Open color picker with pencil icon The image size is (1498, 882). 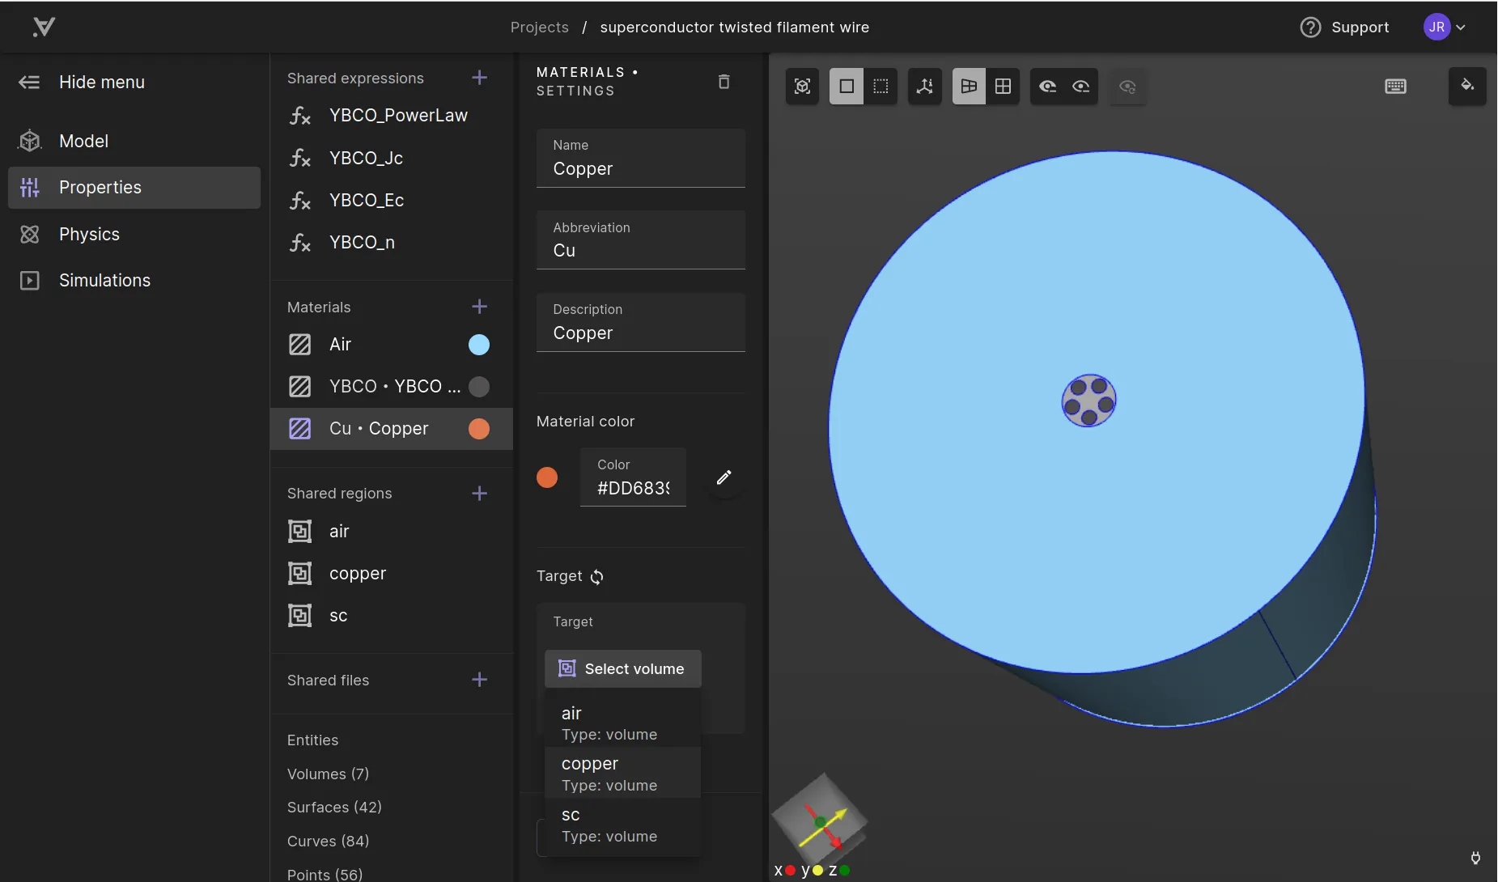click(x=724, y=477)
